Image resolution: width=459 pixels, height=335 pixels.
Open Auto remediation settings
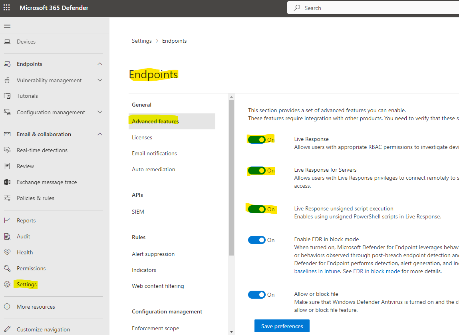coord(153,169)
